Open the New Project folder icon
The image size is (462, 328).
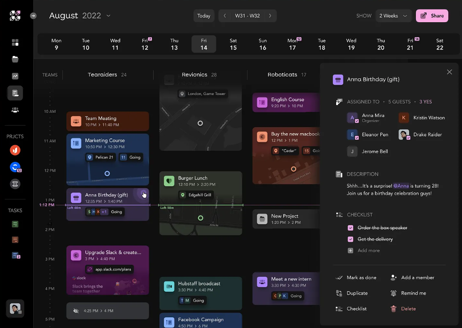[x=262, y=219]
